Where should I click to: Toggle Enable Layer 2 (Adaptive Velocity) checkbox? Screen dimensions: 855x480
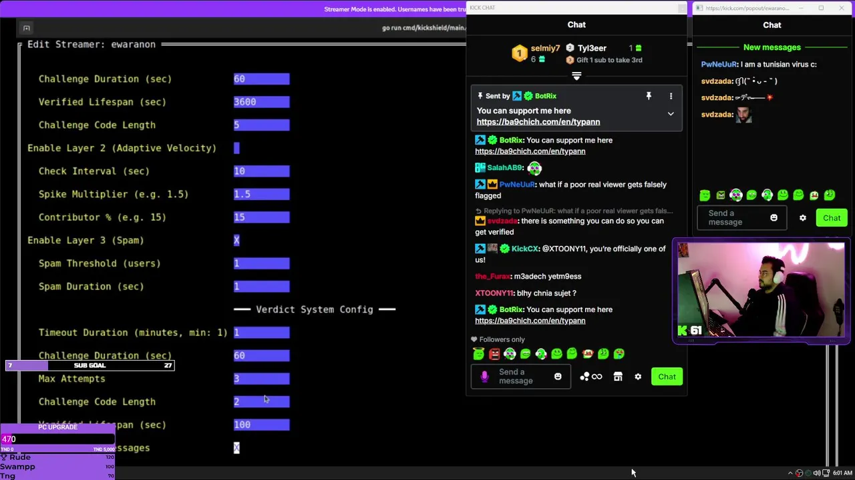click(236, 148)
